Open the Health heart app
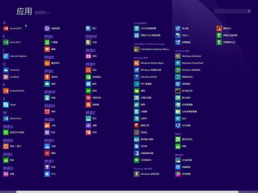258x193 pixels. coord(50,49)
